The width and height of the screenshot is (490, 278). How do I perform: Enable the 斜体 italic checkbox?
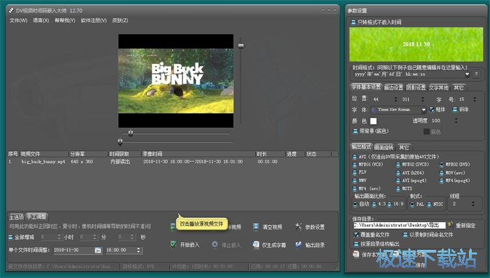455,110
